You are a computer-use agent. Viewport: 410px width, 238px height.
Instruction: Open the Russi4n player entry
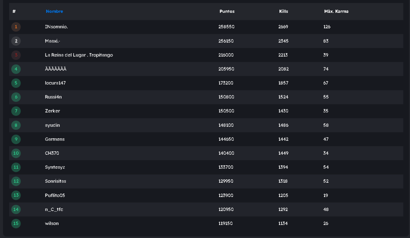(x=53, y=97)
